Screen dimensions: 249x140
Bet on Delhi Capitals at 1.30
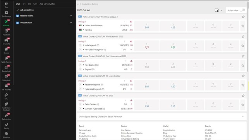pos(147,105)
